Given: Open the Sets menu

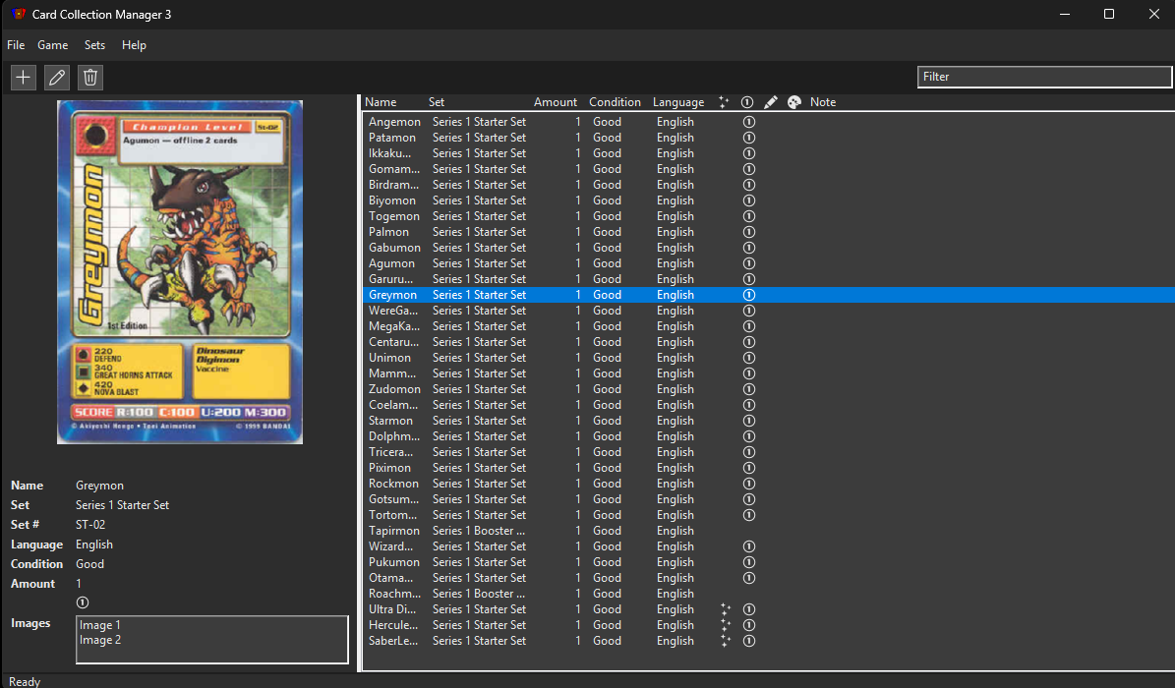Looking at the screenshot, I should 94,45.
